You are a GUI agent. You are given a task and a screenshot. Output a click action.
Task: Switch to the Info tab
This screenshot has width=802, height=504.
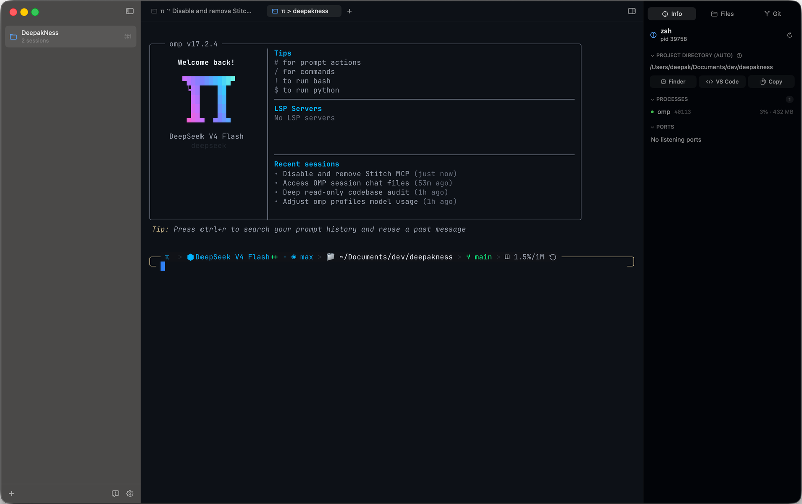(672, 14)
